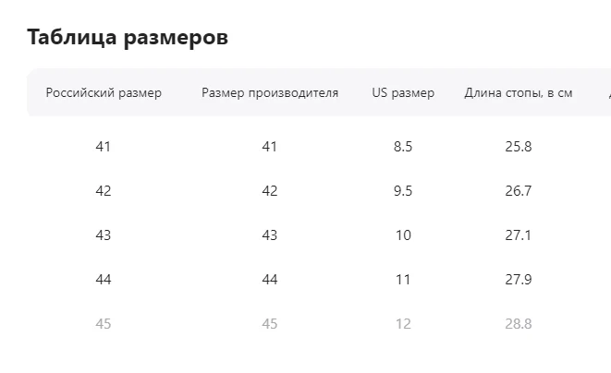Click manufacturer size 43 cell

pyautogui.click(x=270, y=235)
